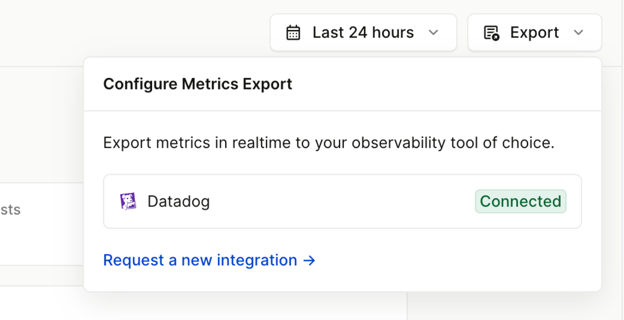624x320 pixels.
Task: Select the Datadog observability tool icon
Action: (x=128, y=201)
